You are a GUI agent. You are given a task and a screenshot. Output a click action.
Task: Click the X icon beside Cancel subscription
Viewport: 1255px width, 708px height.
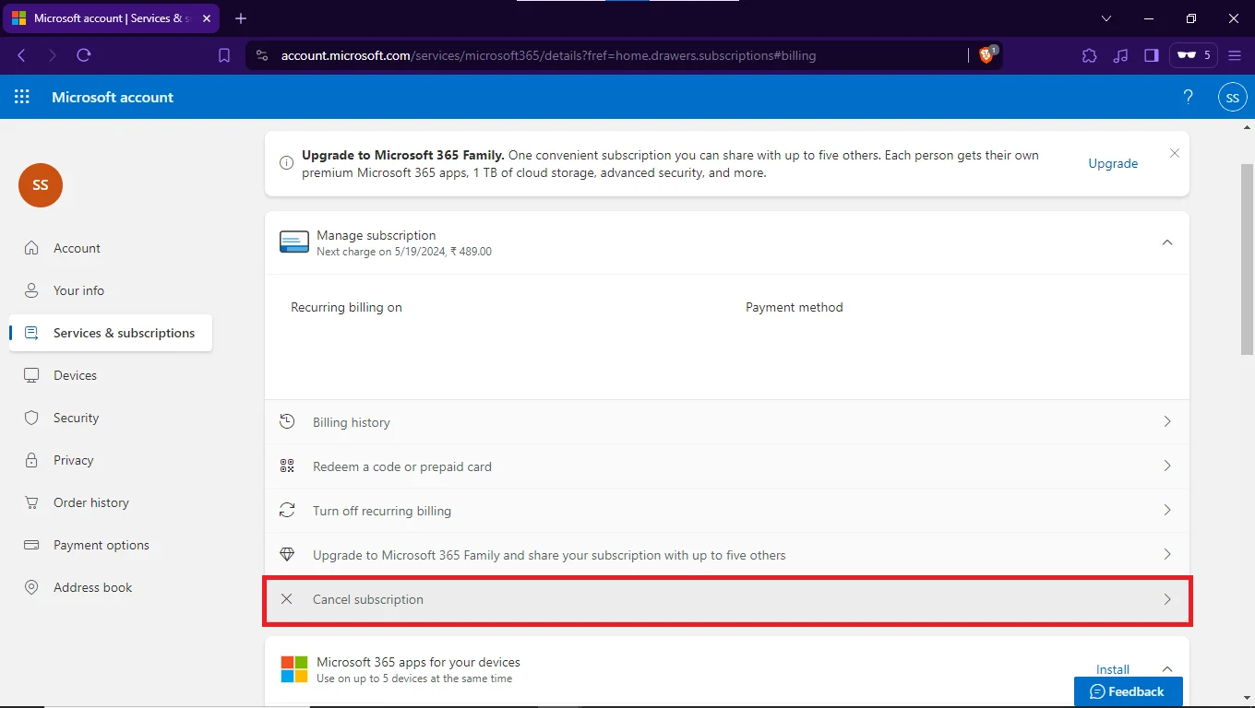(287, 598)
